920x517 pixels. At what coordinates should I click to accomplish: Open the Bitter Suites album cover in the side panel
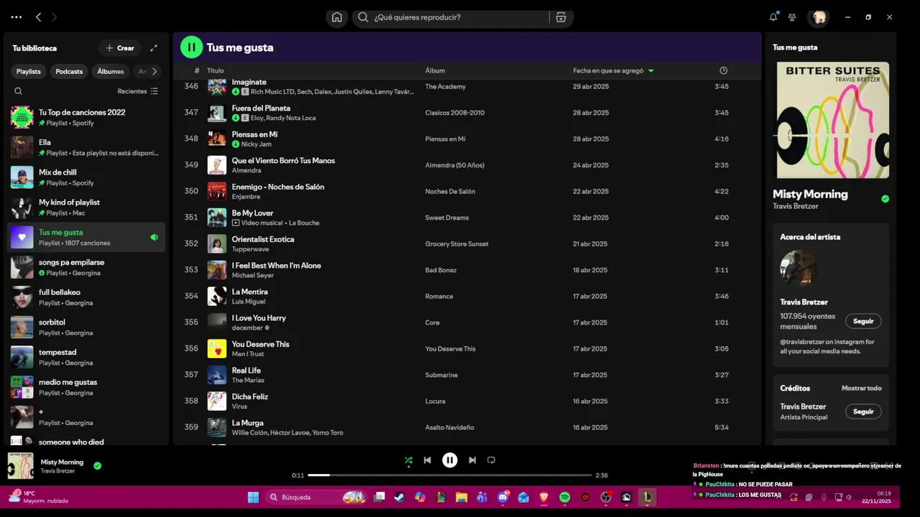pyautogui.click(x=832, y=120)
